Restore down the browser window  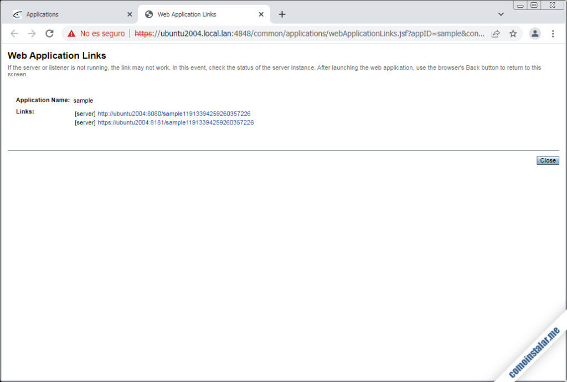tap(534, 6)
